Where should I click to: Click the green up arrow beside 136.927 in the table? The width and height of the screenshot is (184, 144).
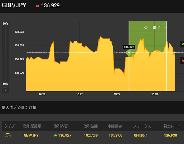coord(56,136)
